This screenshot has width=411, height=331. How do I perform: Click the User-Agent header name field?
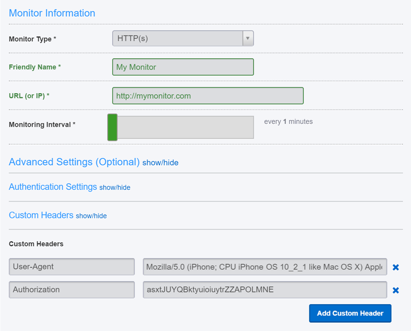point(71,267)
